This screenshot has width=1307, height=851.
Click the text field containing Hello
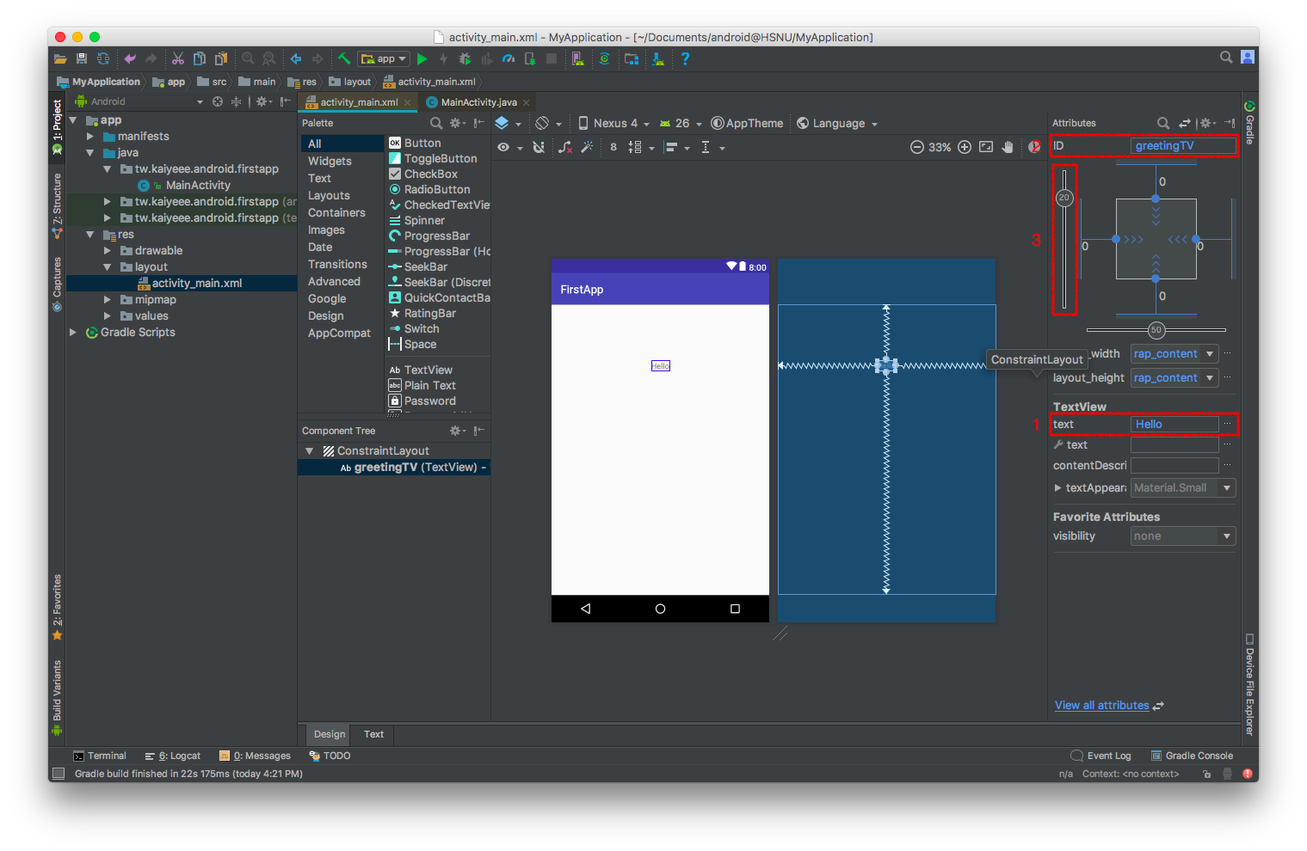tap(1174, 424)
